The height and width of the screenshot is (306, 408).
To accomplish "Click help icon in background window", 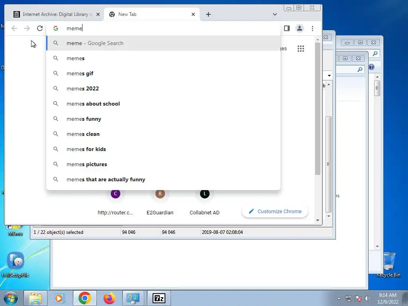I will (372, 67).
